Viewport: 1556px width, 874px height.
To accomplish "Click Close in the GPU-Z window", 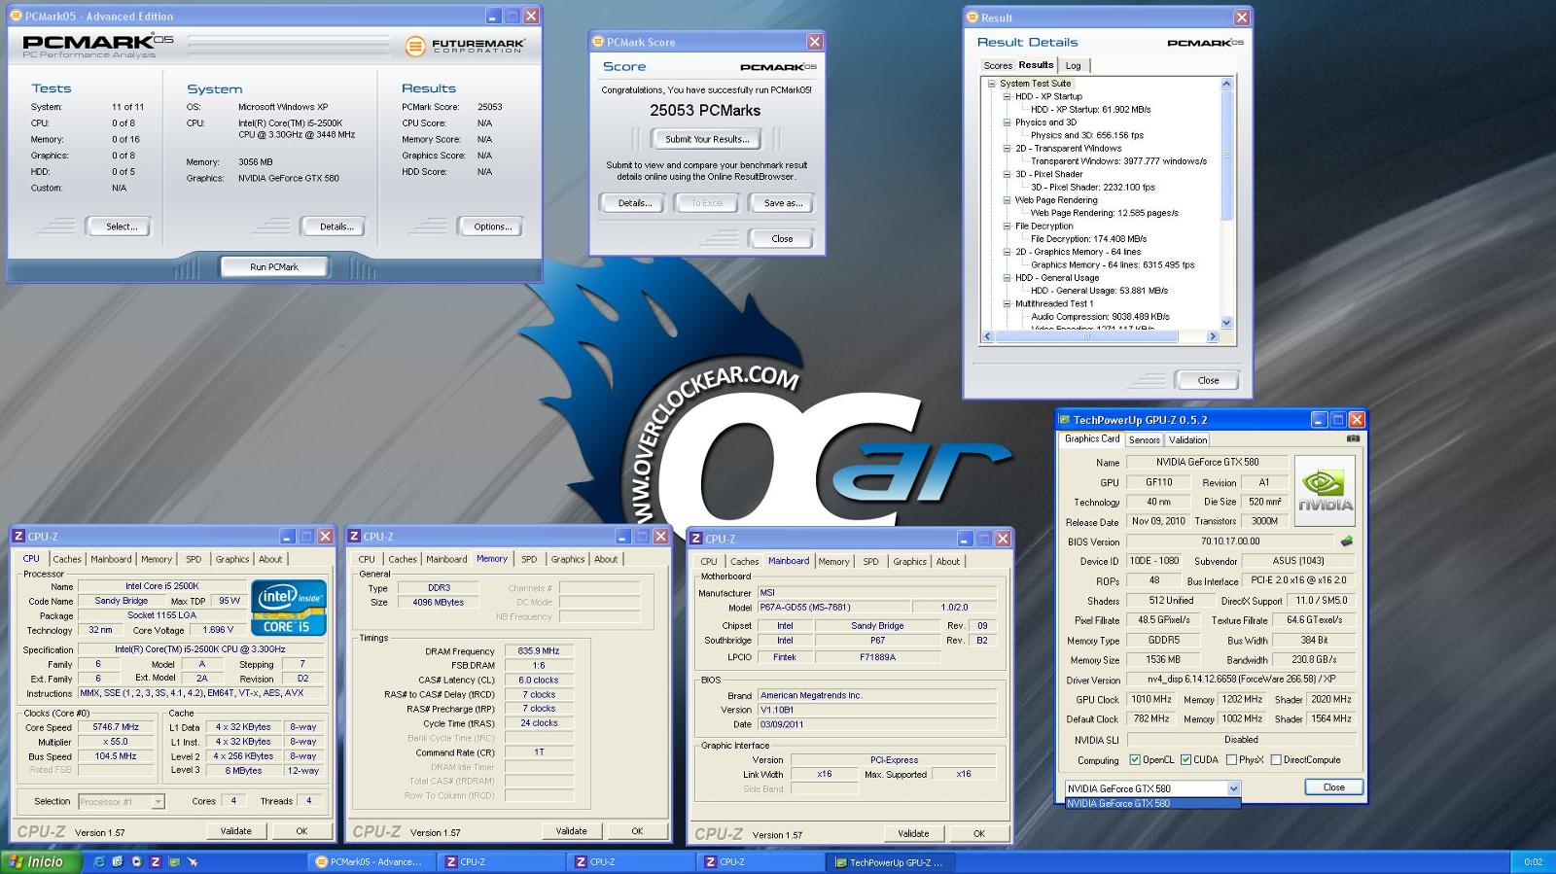I will pos(1334,787).
